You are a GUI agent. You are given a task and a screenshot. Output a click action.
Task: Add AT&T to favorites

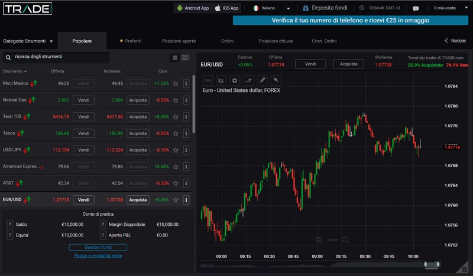(176, 183)
